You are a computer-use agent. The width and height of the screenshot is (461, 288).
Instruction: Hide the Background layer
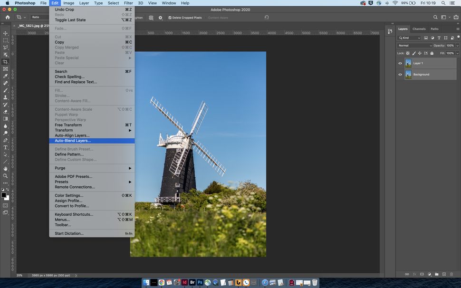coord(400,74)
